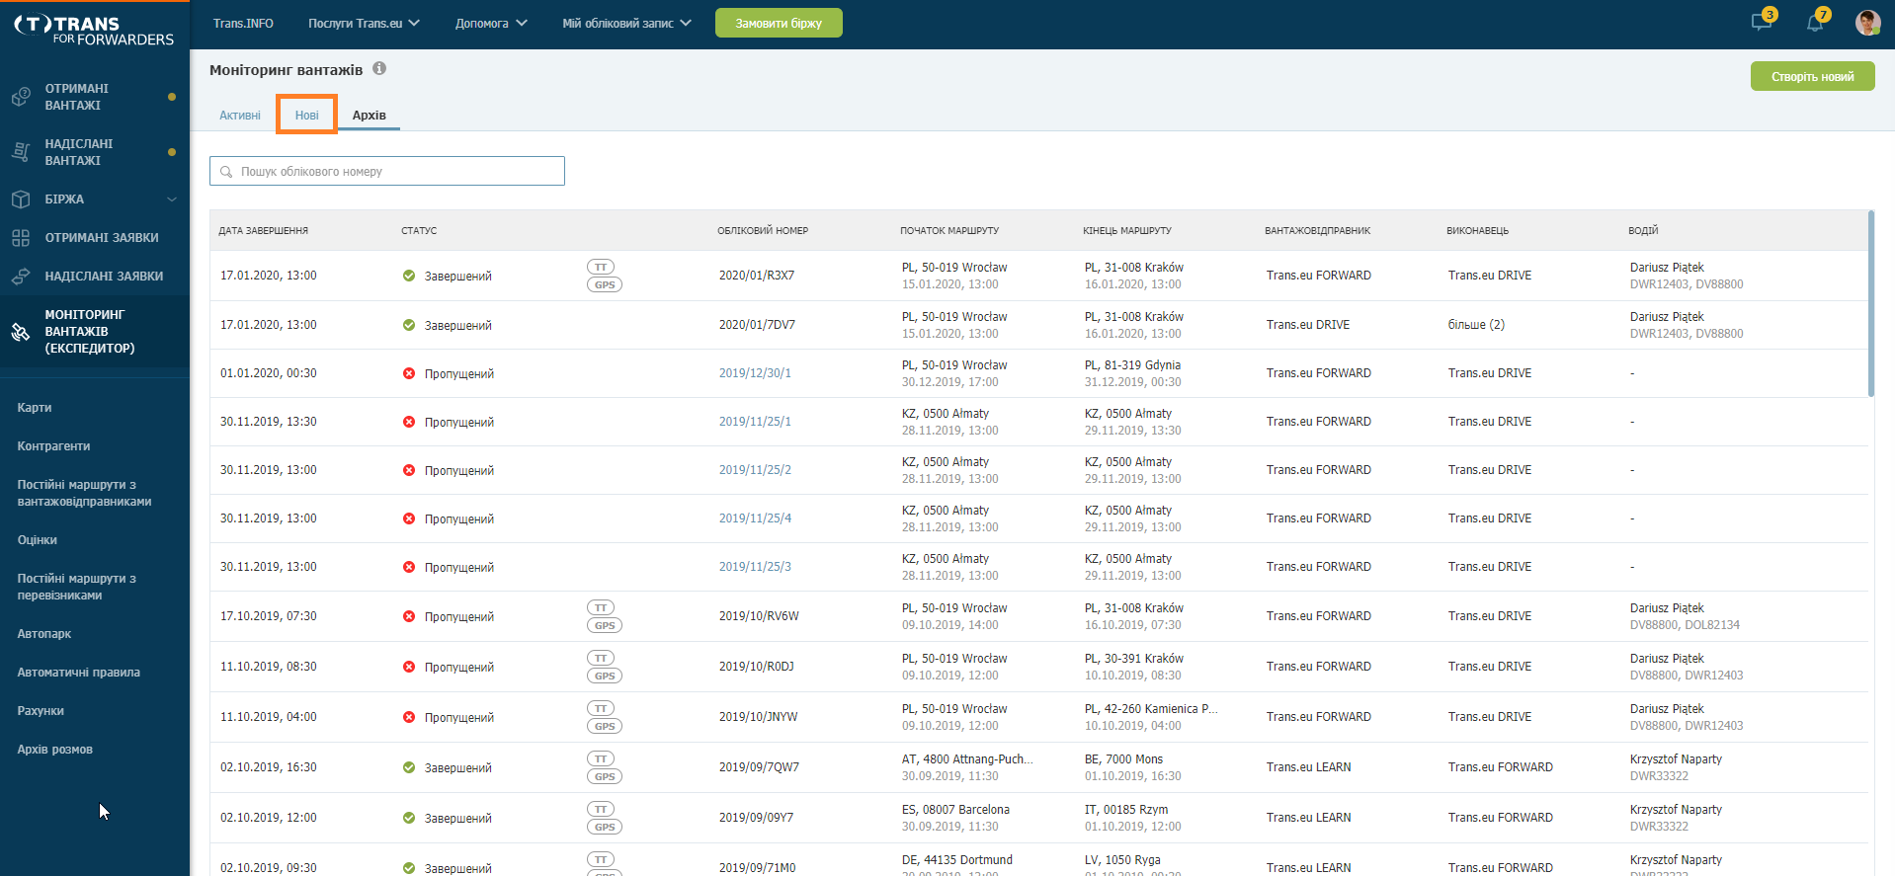Screen dimensions: 1895x876
Task: Click the Отримані заявки grid icon
Action: (21, 238)
